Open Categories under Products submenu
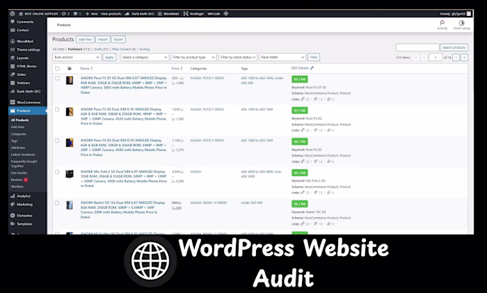 [x=19, y=134]
